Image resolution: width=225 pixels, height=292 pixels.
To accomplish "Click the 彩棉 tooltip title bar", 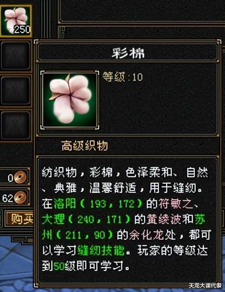I will pos(128,52).
